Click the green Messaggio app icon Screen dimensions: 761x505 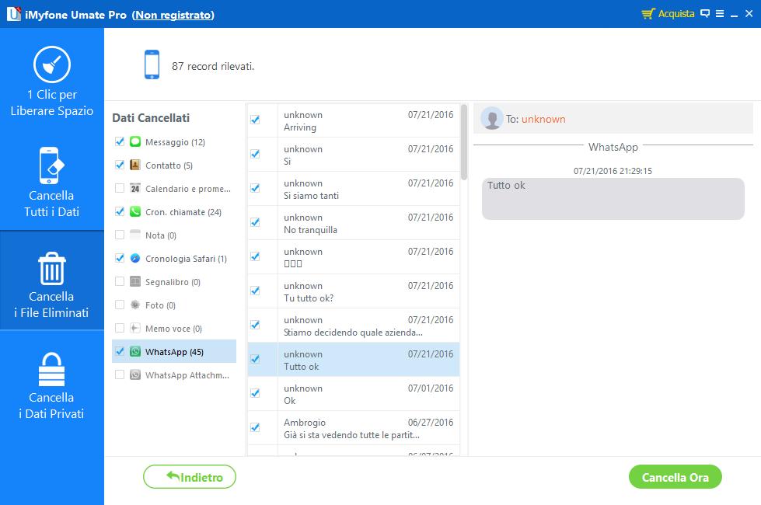(x=135, y=141)
